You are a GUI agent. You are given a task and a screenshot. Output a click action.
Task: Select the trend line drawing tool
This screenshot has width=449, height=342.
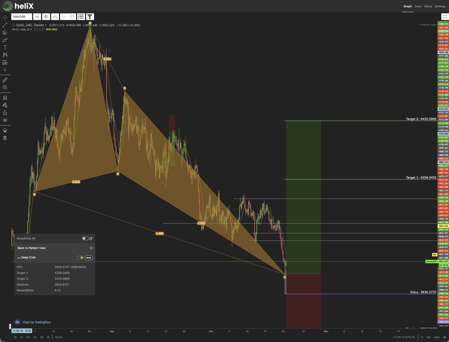(x=5, y=25)
